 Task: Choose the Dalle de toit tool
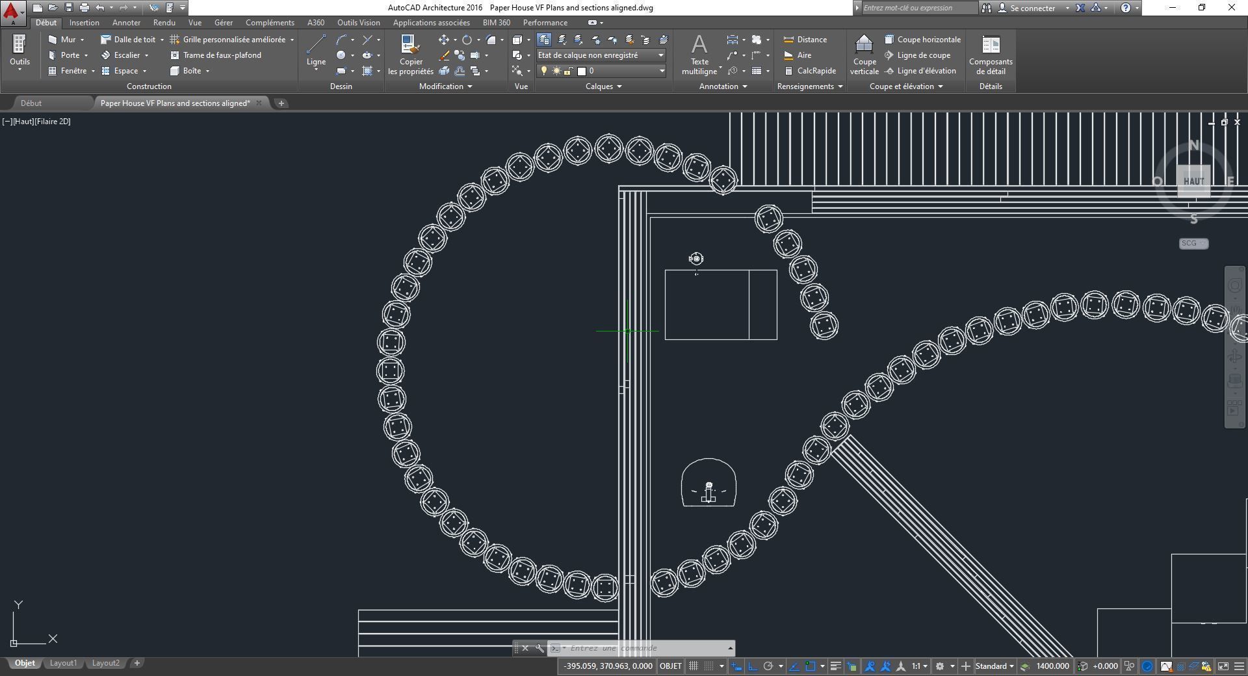[x=128, y=40]
